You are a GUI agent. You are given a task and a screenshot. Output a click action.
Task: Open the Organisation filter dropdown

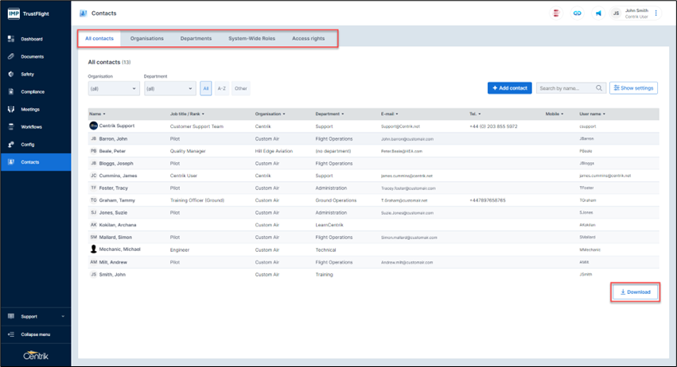coord(114,89)
